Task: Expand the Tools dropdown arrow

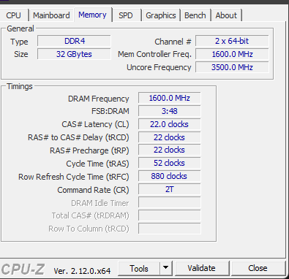Action: 166,269
